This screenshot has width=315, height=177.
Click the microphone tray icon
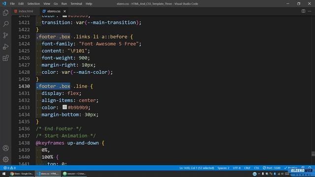[263, 174]
